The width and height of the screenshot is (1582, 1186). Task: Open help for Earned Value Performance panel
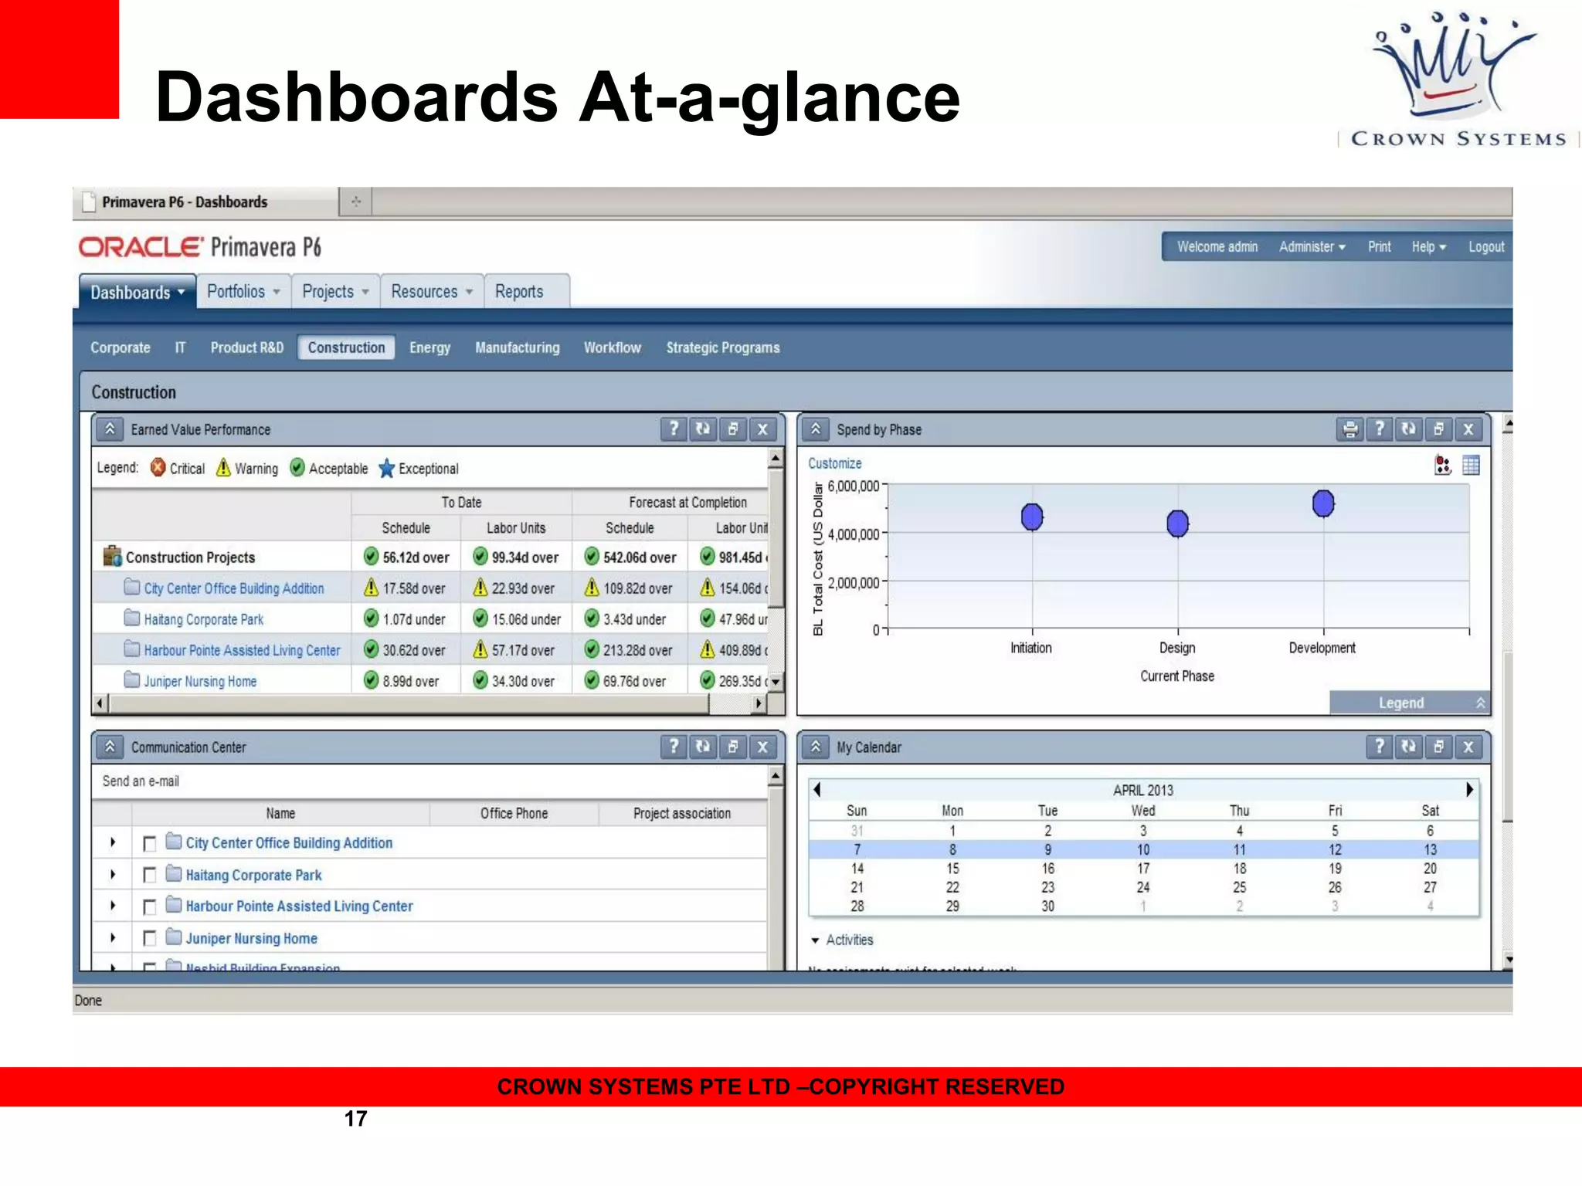coord(673,429)
